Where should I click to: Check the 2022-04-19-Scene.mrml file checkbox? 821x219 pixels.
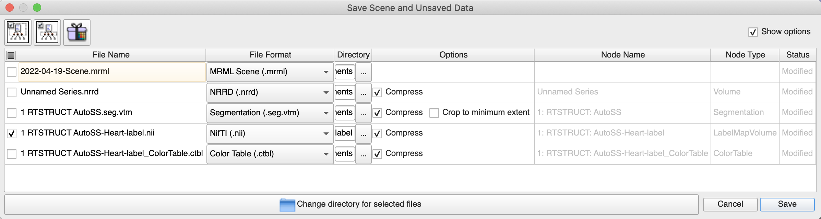pyautogui.click(x=12, y=72)
